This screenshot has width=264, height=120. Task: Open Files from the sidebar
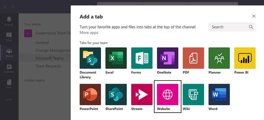[9, 84]
